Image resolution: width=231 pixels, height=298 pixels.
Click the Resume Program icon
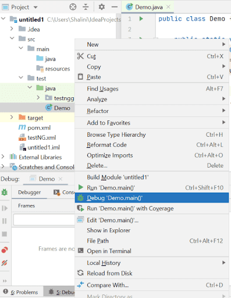coord(5,208)
